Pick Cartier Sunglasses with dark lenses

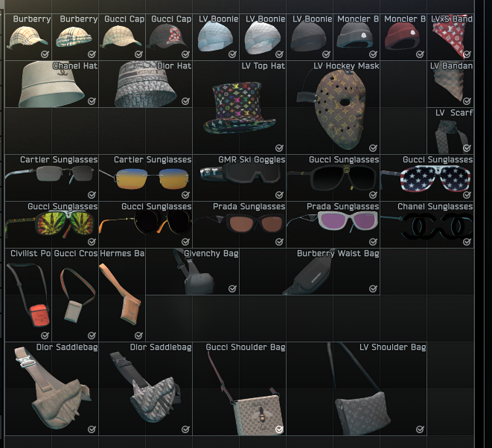pos(52,178)
